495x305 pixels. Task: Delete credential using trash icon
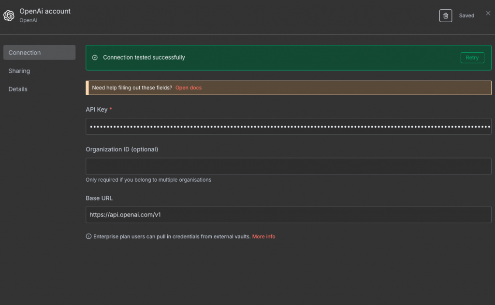[445, 15]
